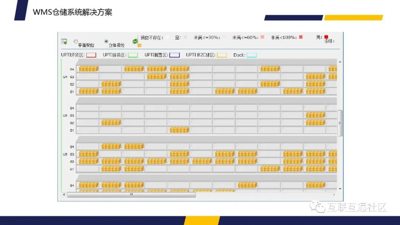Click the horizontal scrollbar thumb
The height and width of the screenshot is (225, 400).
tap(131, 195)
